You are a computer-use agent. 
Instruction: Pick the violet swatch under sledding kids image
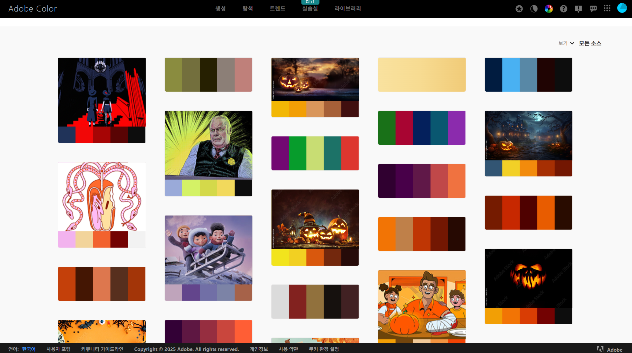tap(191, 293)
